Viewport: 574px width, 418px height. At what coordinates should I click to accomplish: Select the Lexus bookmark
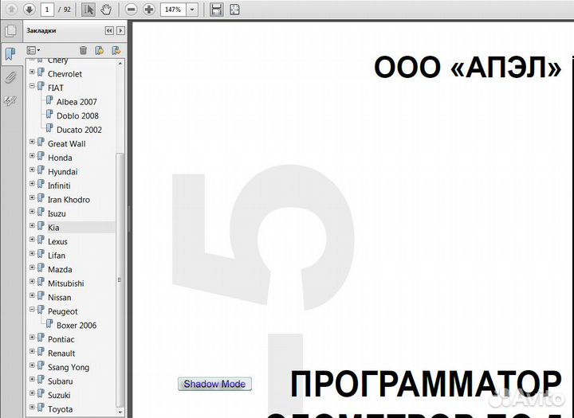[x=57, y=241]
